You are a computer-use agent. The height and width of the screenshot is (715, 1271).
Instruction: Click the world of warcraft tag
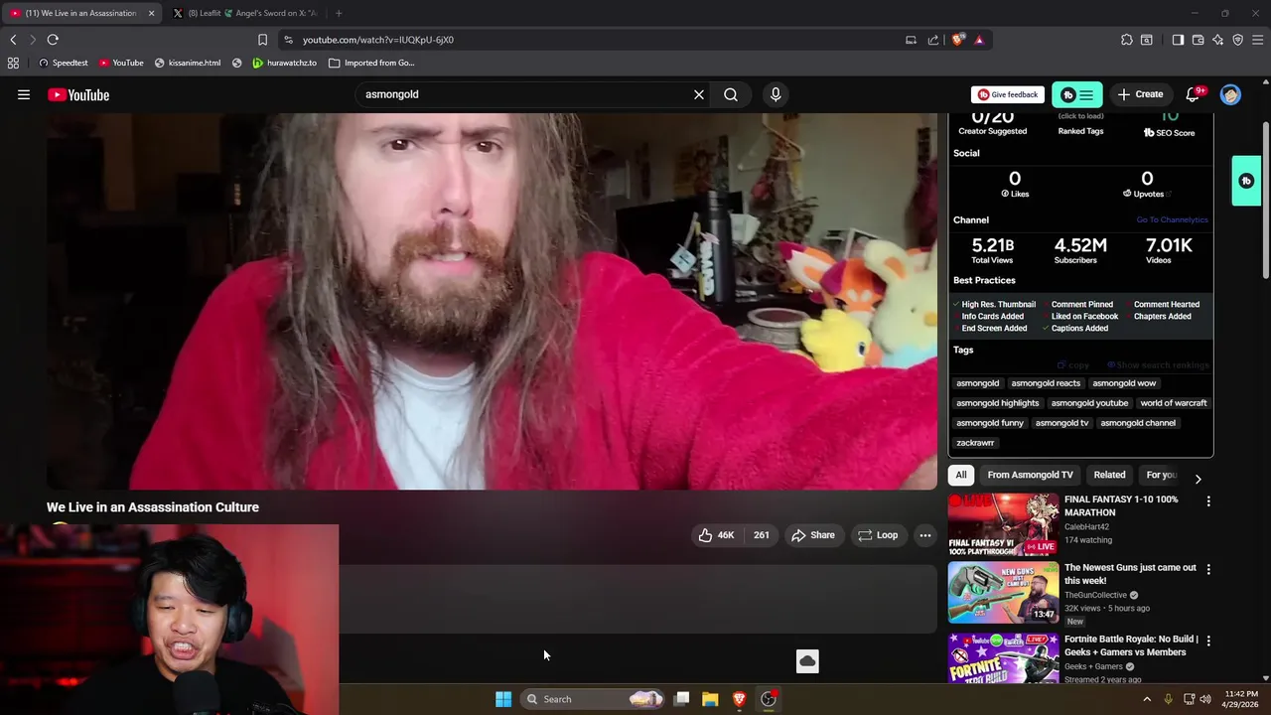tap(1174, 403)
